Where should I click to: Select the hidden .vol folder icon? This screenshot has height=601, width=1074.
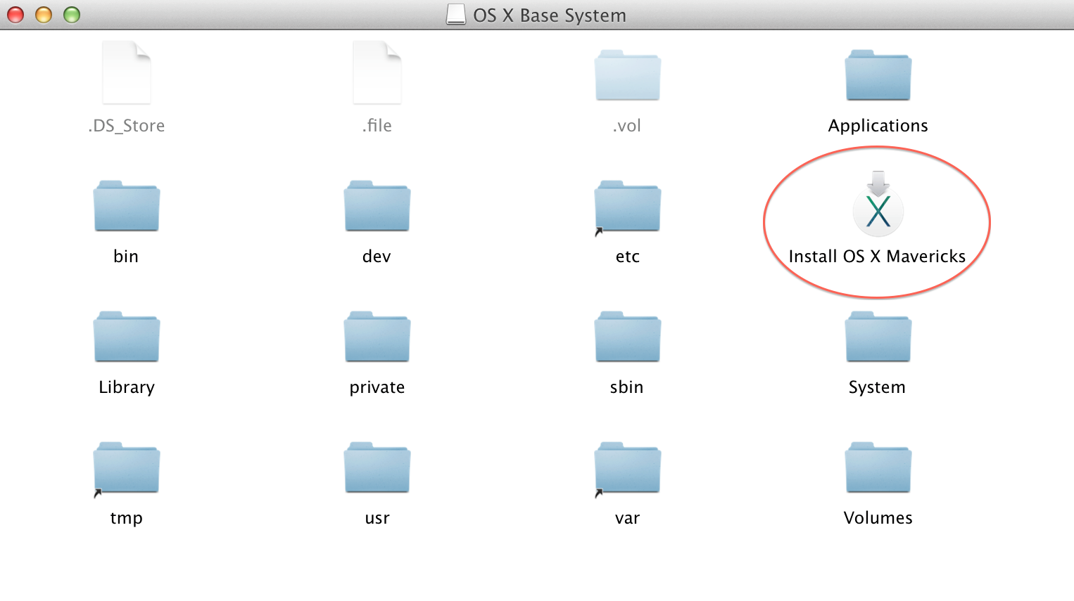coord(628,75)
